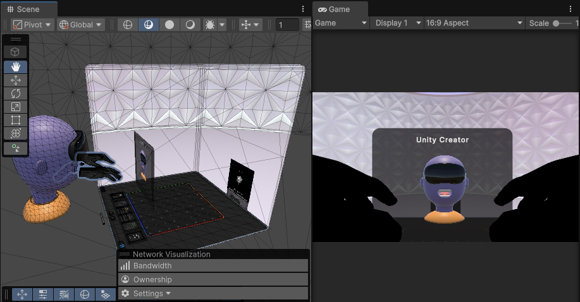Open Scene view more options menu

pos(303,9)
